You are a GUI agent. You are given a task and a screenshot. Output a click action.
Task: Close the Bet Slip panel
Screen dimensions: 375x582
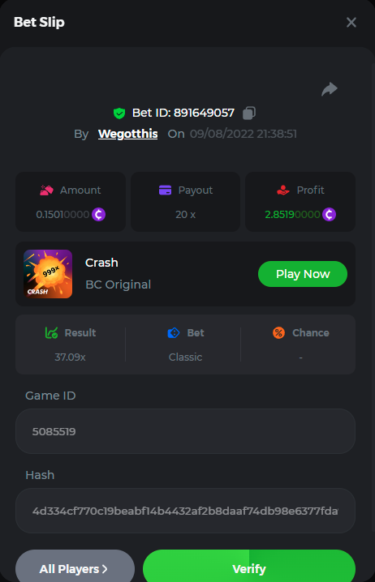point(351,22)
